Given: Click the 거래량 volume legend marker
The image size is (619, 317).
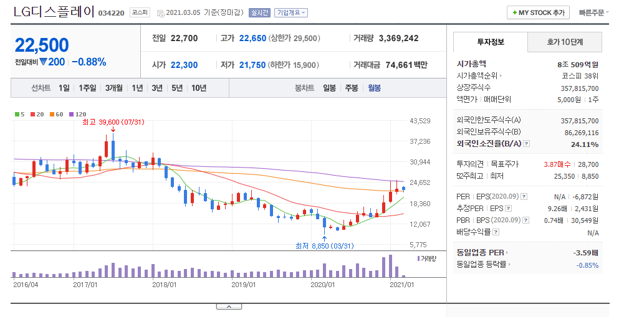Looking at the screenshot, I should pyautogui.click(x=427, y=258).
